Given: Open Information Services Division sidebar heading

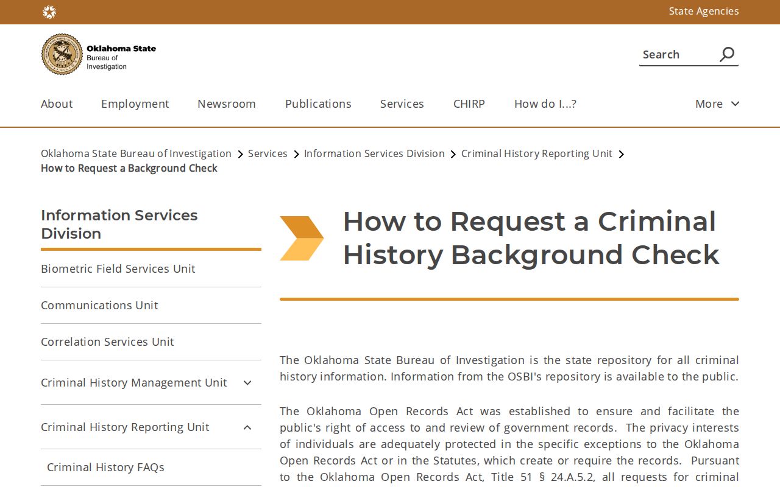Looking at the screenshot, I should point(119,224).
